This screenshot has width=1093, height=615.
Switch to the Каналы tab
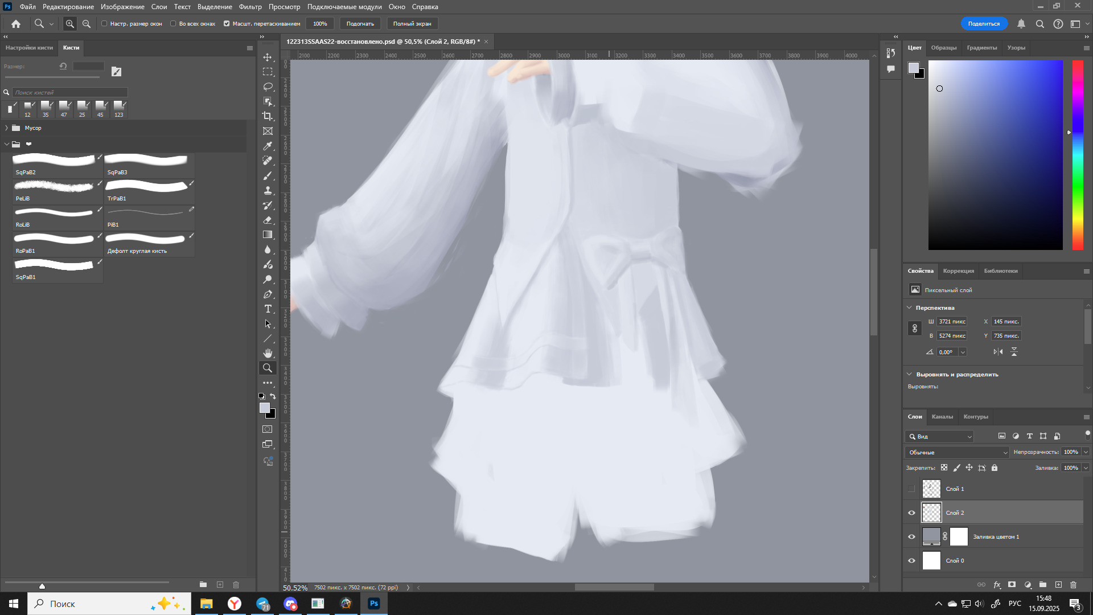[942, 417]
